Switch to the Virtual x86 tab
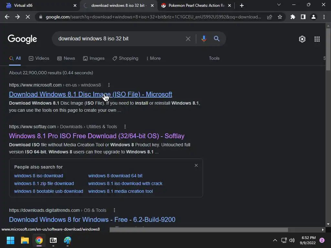 (40, 5)
